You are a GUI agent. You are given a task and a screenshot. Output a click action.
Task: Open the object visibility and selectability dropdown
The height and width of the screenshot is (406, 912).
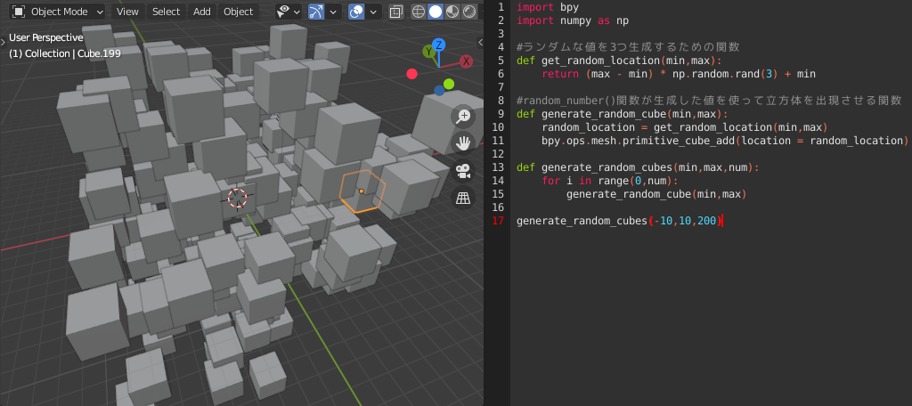click(x=288, y=11)
